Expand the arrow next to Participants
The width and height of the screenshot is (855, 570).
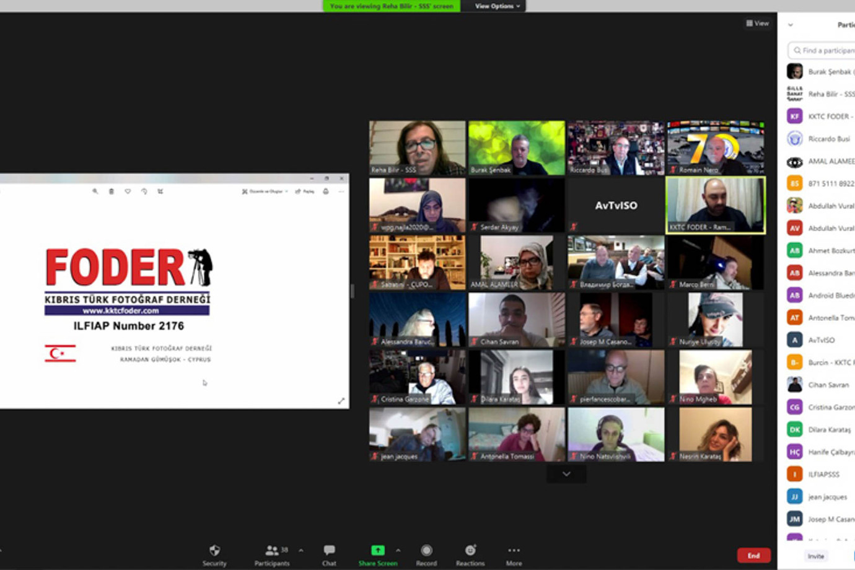click(301, 550)
